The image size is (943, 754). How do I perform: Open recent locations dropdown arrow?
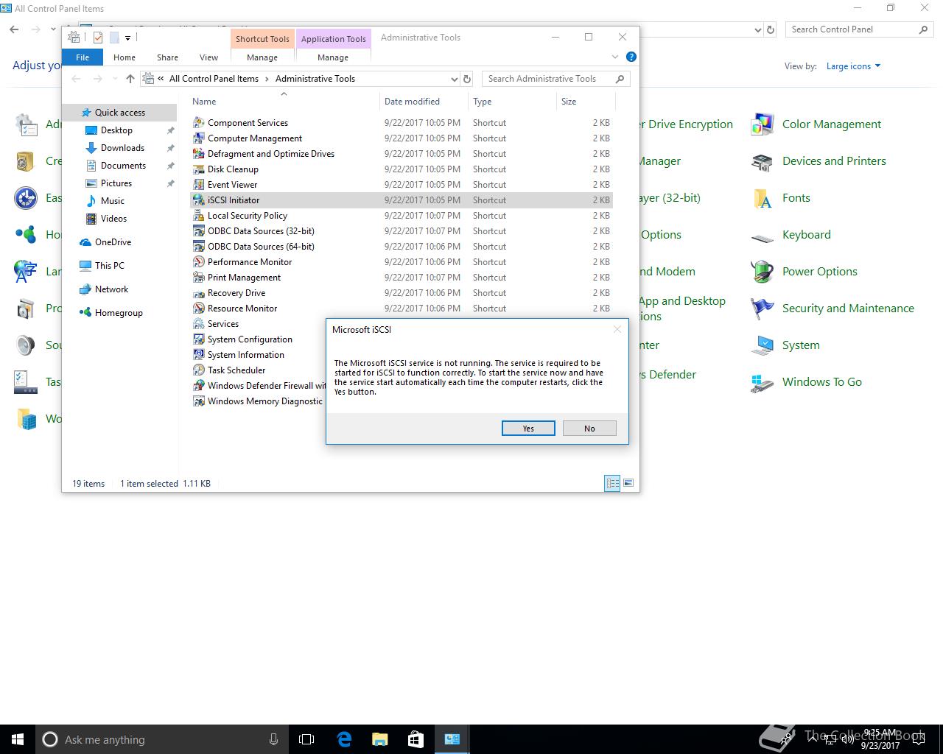pyautogui.click(x=115, y=79)
